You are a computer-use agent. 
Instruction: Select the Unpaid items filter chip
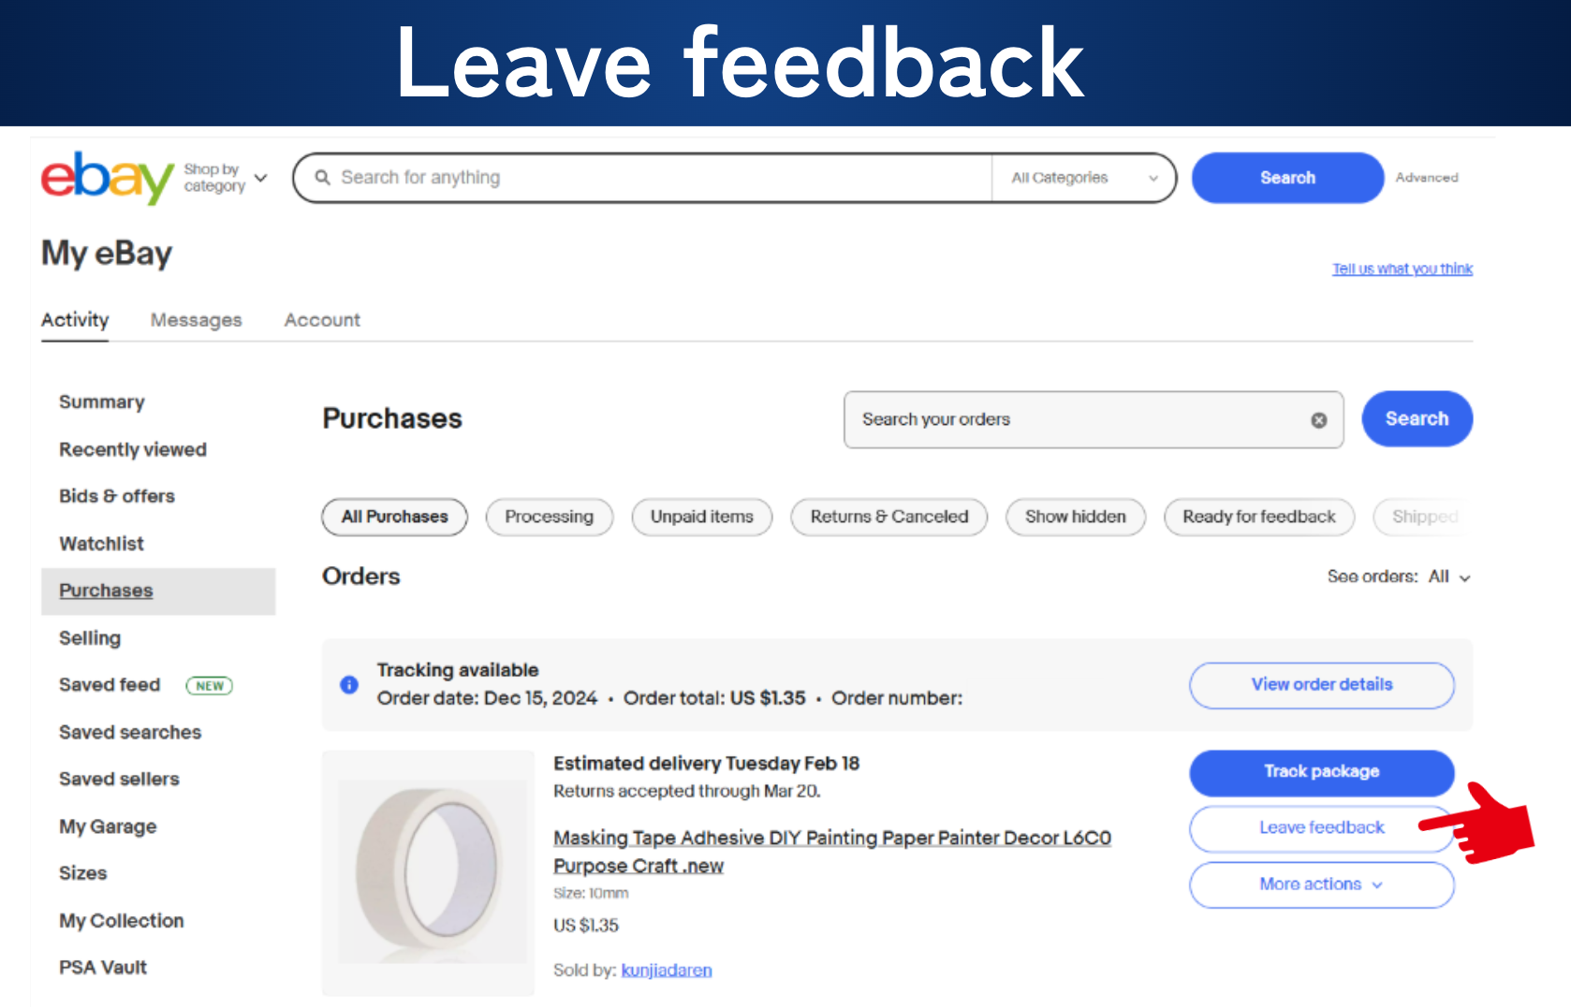click(x=702, y=517)
